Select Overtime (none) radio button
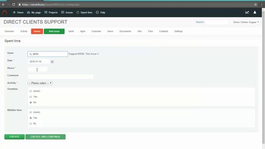Image resolution: width=265 pixels, height=149 pixels. tap(31, 91)
